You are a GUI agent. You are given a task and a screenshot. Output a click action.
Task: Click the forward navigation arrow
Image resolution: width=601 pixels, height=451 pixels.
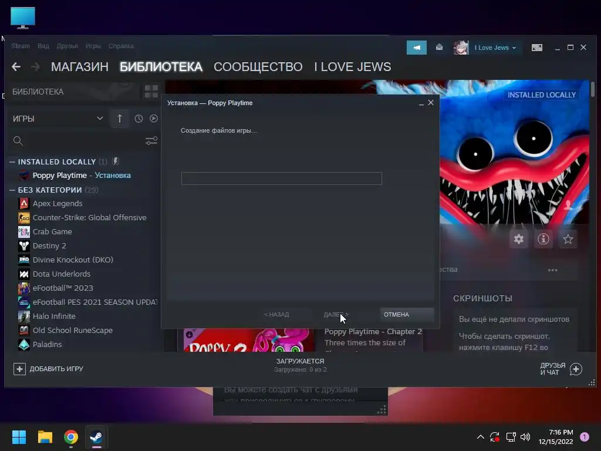(x=35, y=67)
